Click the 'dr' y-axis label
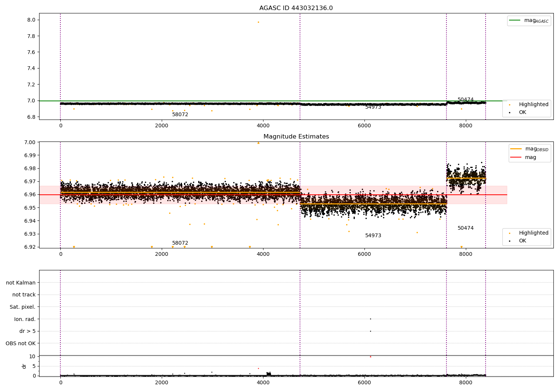 (x=24, y=366)
